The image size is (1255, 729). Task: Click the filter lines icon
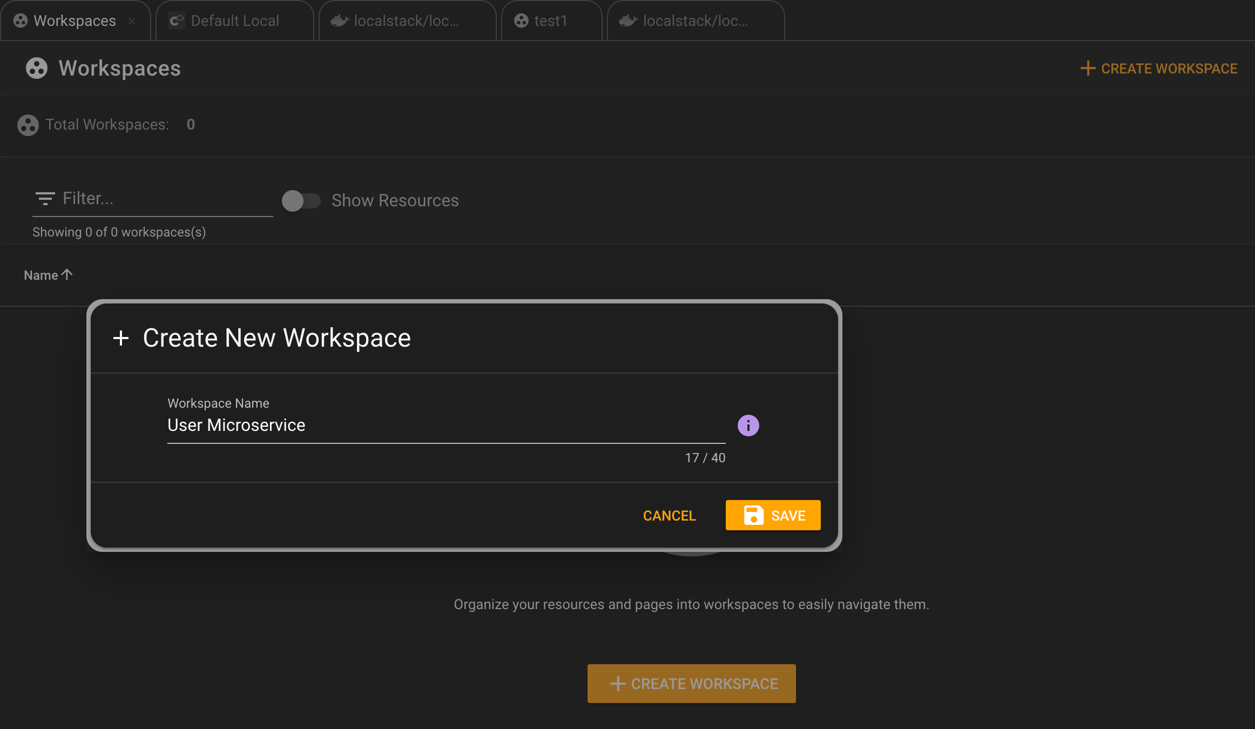coord(45,199)
